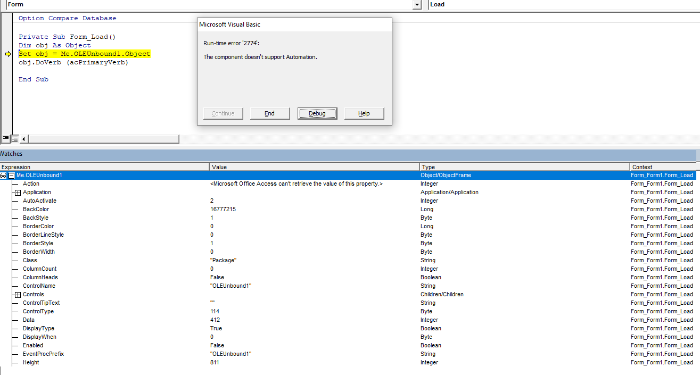
Task: Click the obj.DoVerb (acPrimaryVerb) code line
Action: pyautogui.click(x=73, y=63)
